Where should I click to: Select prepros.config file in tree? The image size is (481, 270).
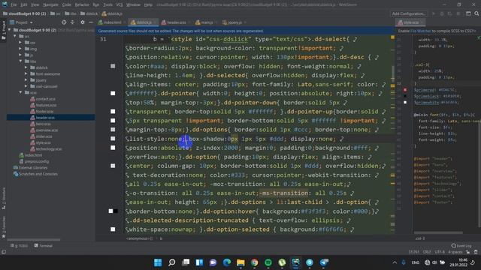[34, 161]
